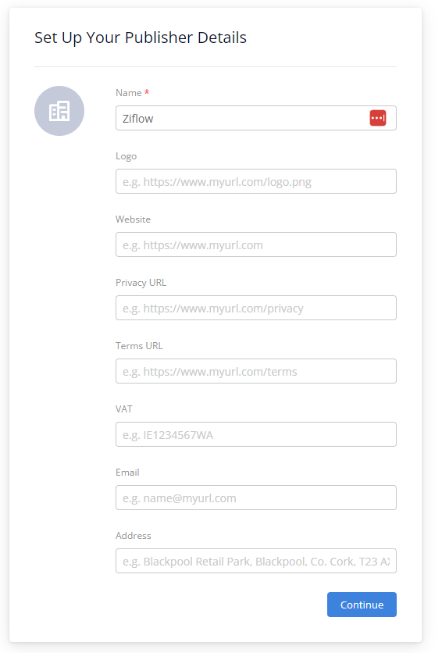Image resolution: width=442 pixels, height=653 pixels.
Task: Focus the Logo URL input field
Action: pyautogui.click(x=256, y=181)
